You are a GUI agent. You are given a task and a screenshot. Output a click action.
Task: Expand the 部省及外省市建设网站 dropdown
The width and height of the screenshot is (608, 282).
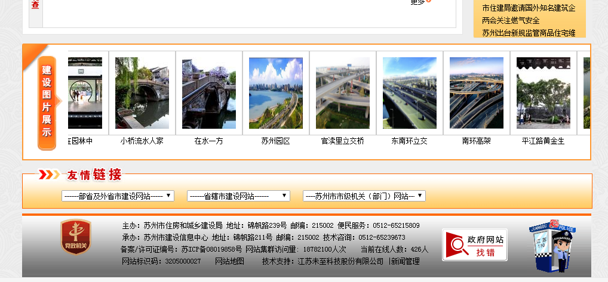118,196
